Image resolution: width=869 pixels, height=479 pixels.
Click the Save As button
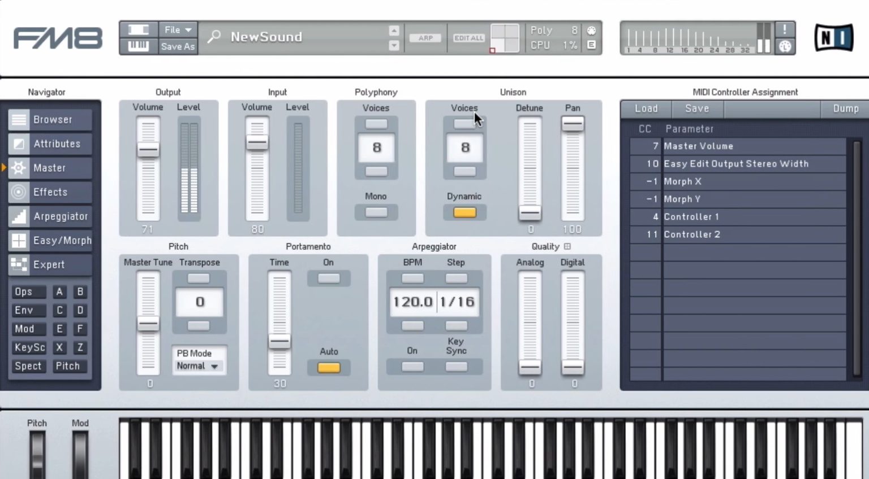(x=177, y=46)
